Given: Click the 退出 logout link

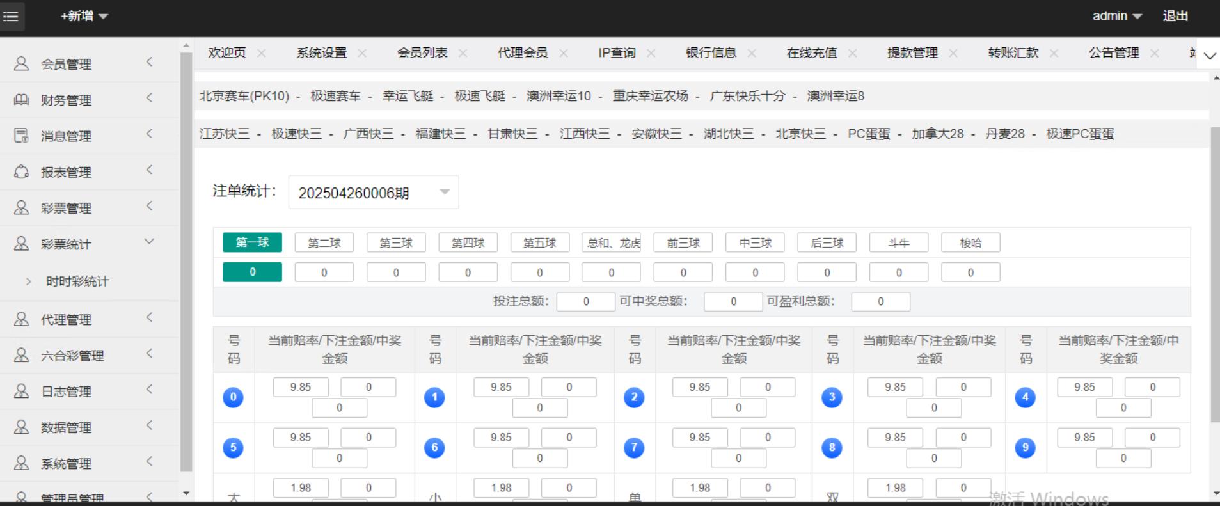Looking at the screenshot, I should click(1175, 16).
